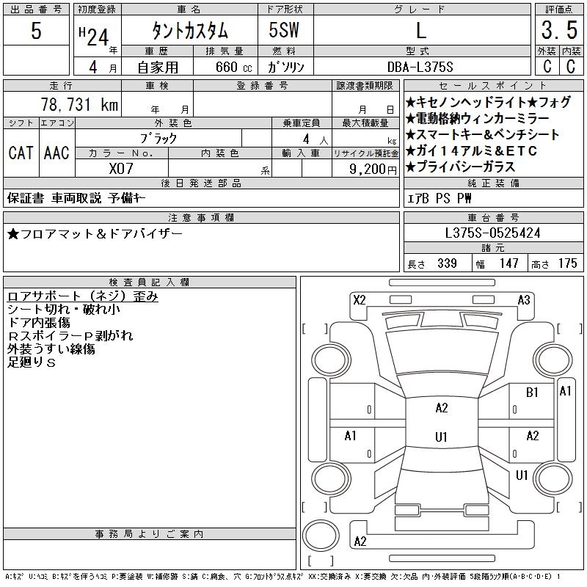This screenshot has height=587, width=587.
Task: Click the car name タントカスタム
Action: coord(190,31)
